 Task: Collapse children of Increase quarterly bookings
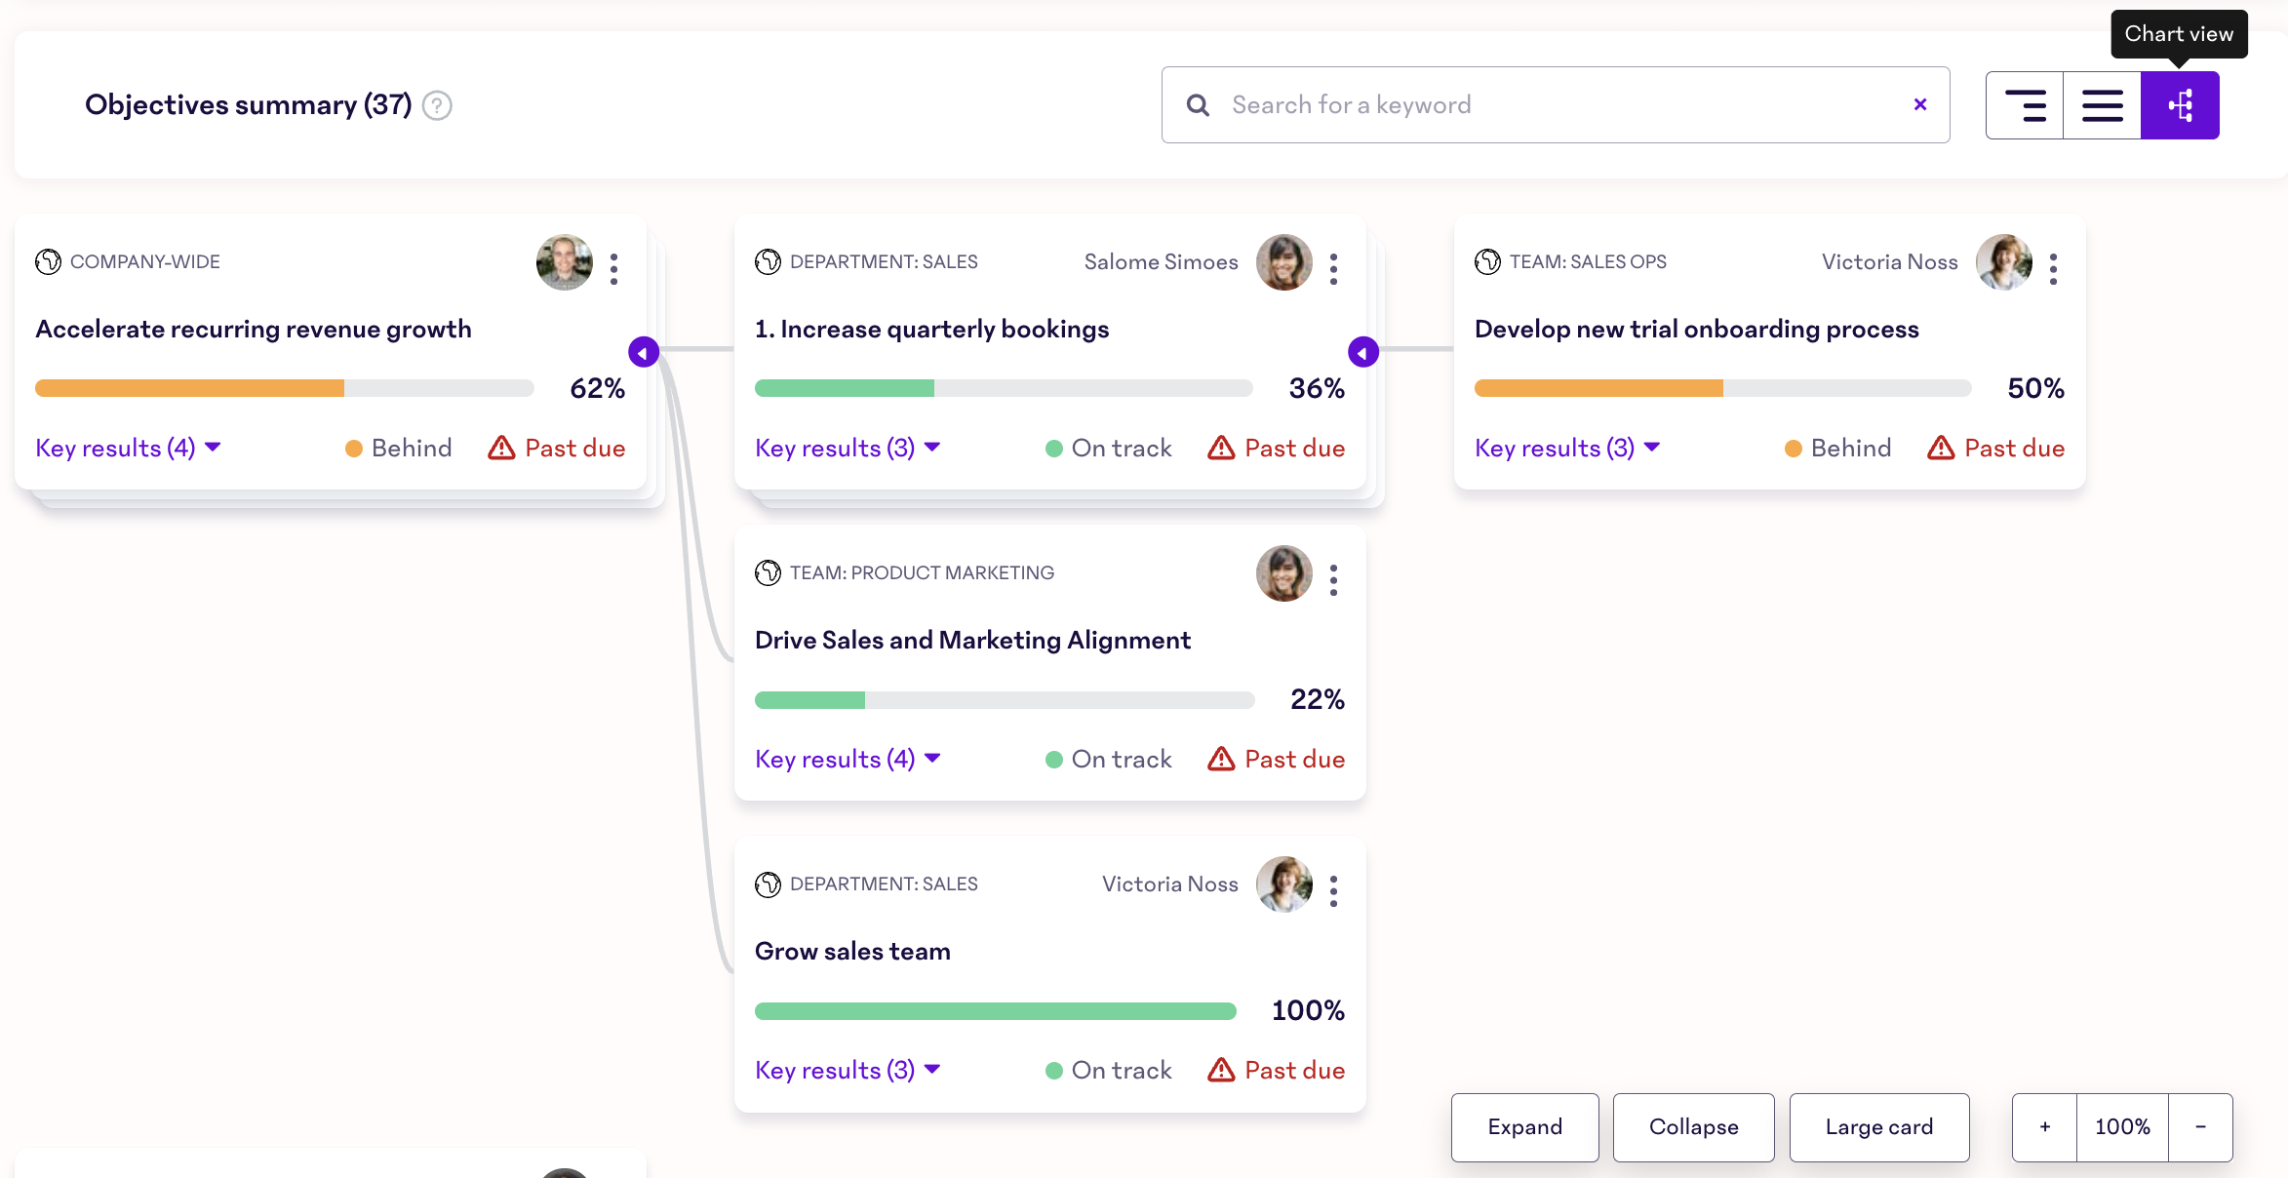coord(1362,352)
